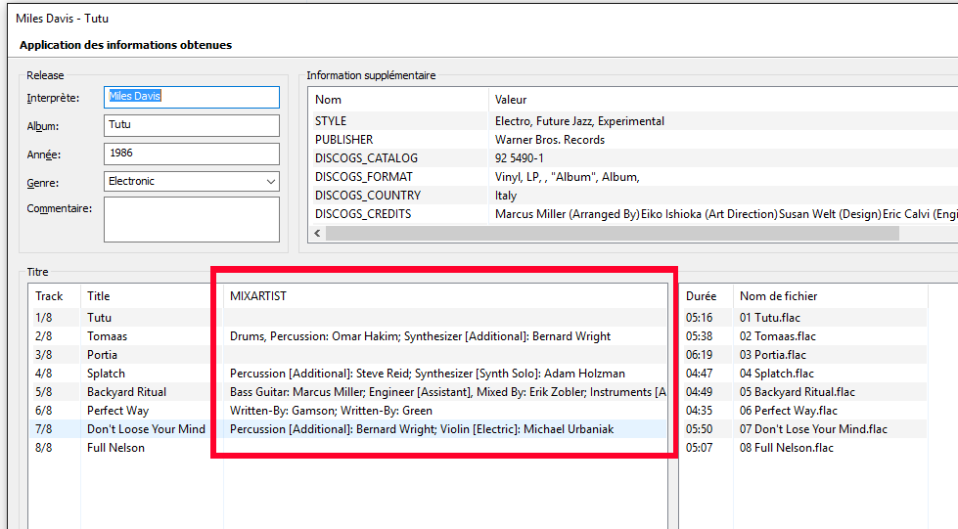This screenshot has width=958, height=529.
Task: Select the DISCOGS_CATALOG row
Action: (633, 158)
